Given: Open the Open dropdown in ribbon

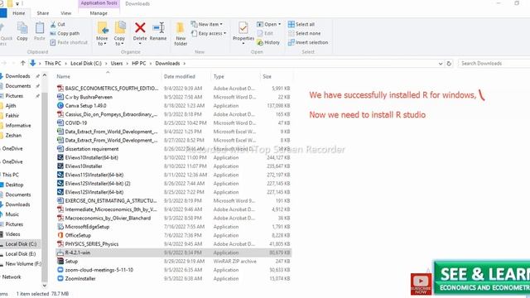Looking at the screenshot, I should (x=268, y=24).
